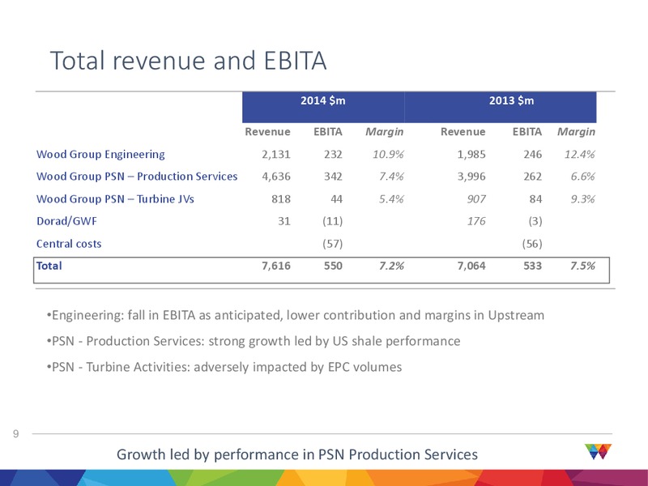
Task: Click the 'PSN - Production Services' bullet
Action: tap(254, 341)
